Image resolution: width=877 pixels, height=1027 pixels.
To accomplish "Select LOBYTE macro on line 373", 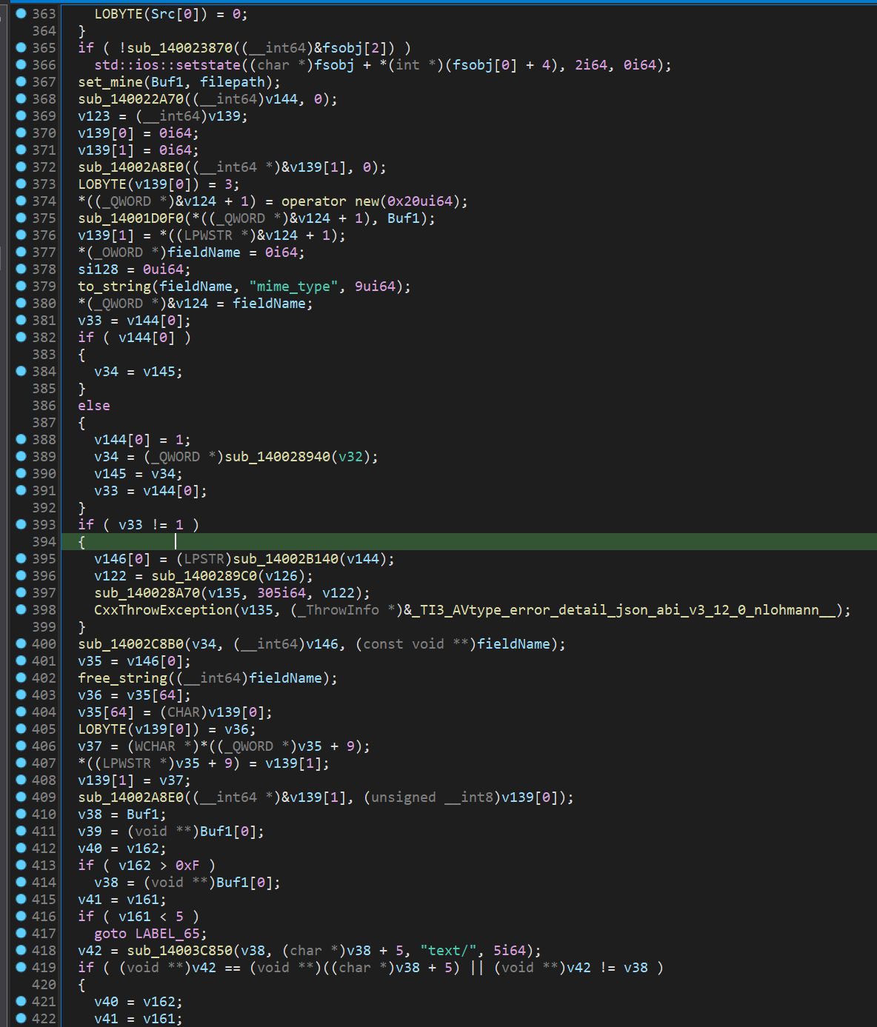I will [102, 184].
